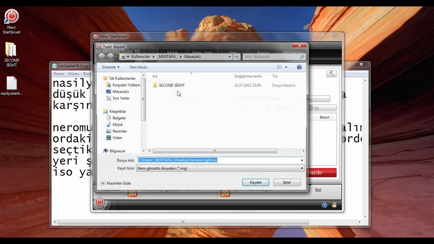The height and width of the screenshot is (244, 434).
Task: Open the Düzenle dropdown menu
Action: [x=111, y=67]
